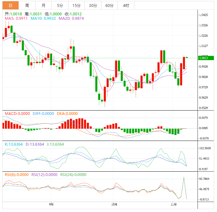Screen dimensions: 217x212
Task: Click the 1.0226 price axis label
Action: (203, 36)
